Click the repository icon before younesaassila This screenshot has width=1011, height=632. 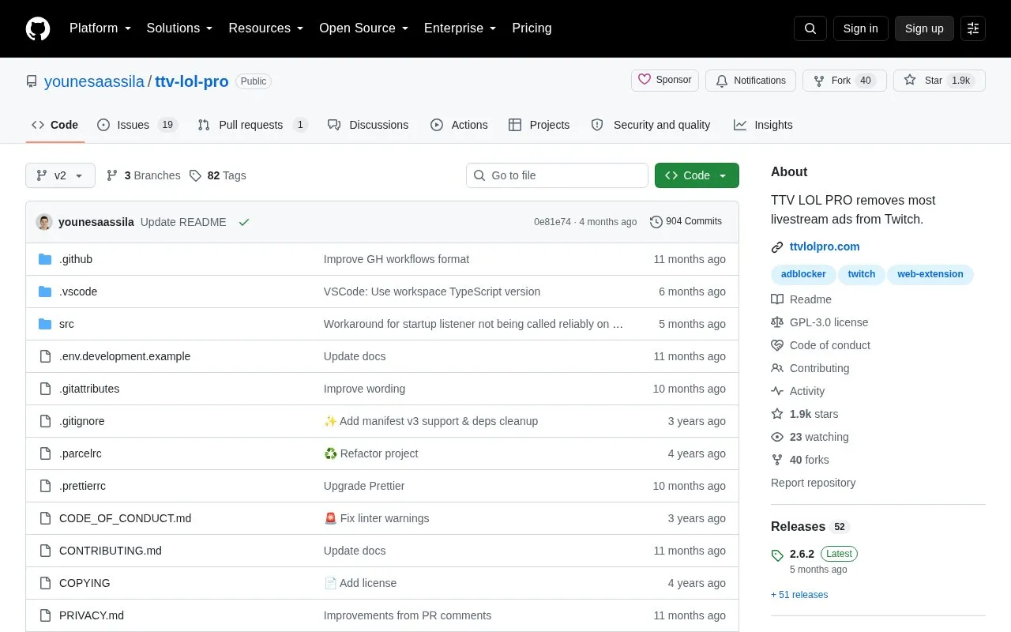pyautogui.click(x=32, y=81)
